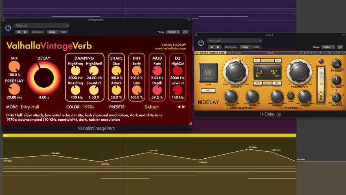Click the modulation DEPTH knob in H-Delay
The image size is (346, 195).
click(x=231, y=97)
